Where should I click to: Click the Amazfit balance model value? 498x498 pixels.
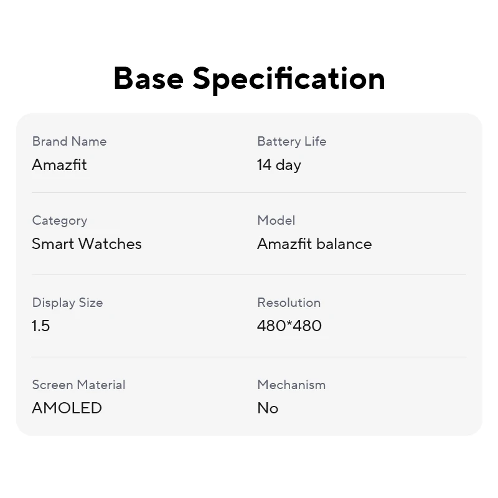314,243
